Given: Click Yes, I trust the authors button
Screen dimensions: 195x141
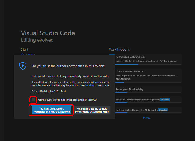Looking at the screenshot, I should point(51,110).
